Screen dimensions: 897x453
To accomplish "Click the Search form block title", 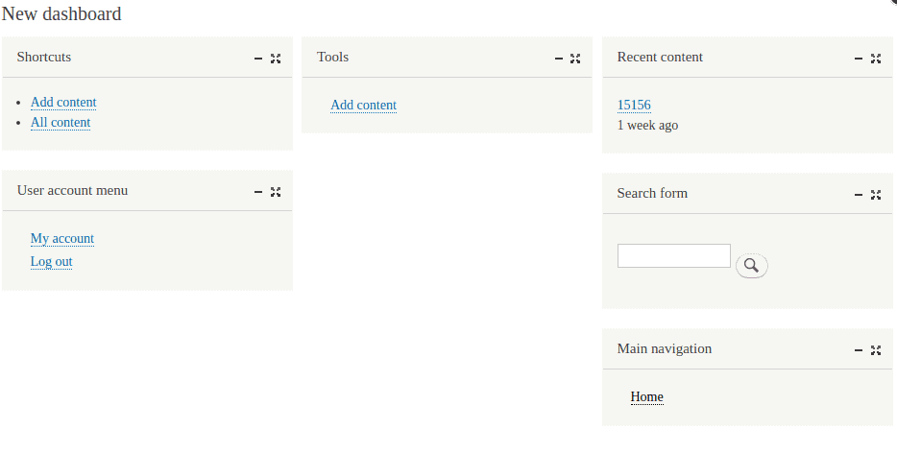I will coord(652,193).
